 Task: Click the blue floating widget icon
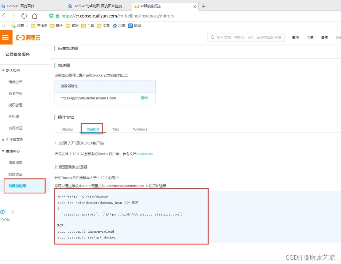(3, 212)
